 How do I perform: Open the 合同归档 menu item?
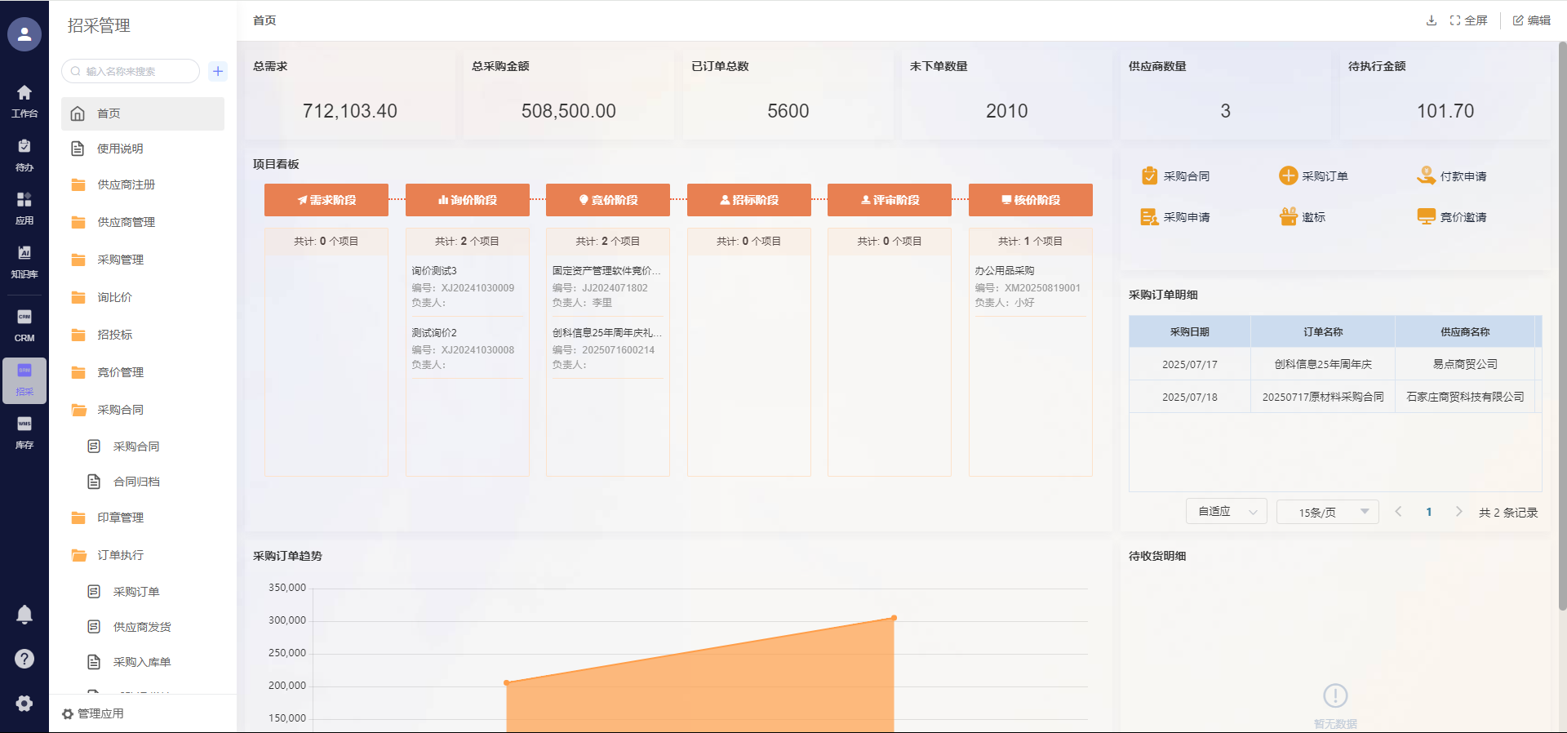click(136, 482)
